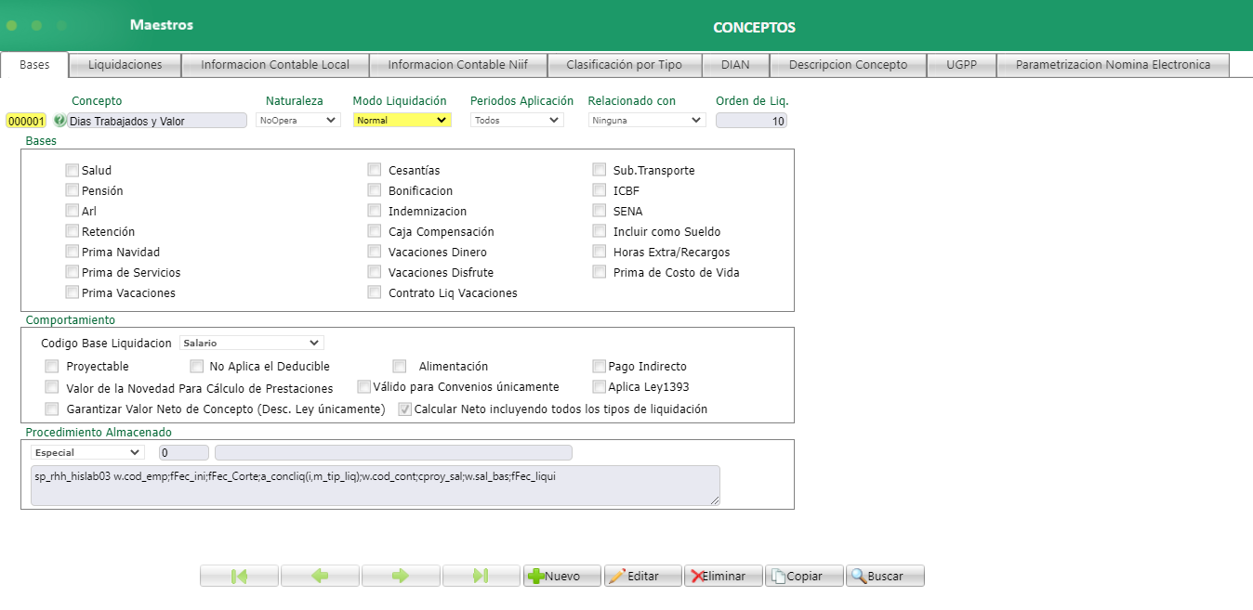Click the Copiar button

click(x=804, y=576)
